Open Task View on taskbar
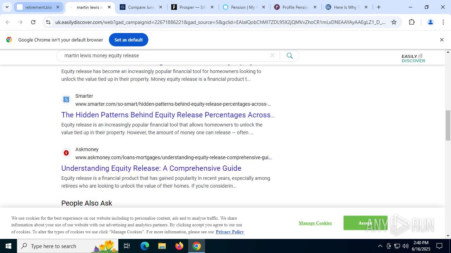 (127, 246)
